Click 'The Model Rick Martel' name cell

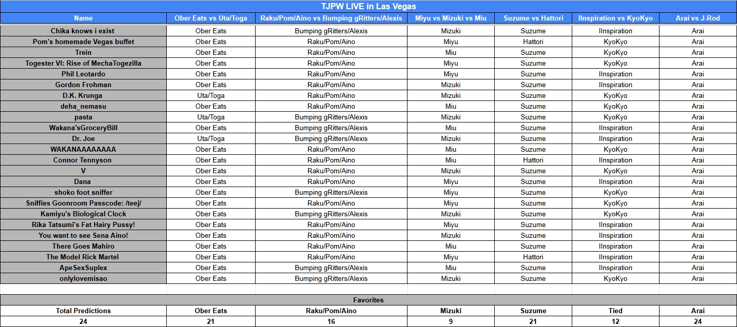coord(83,257)
